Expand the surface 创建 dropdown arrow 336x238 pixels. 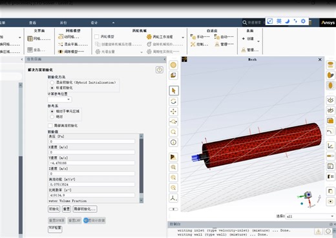click(258, 41)
